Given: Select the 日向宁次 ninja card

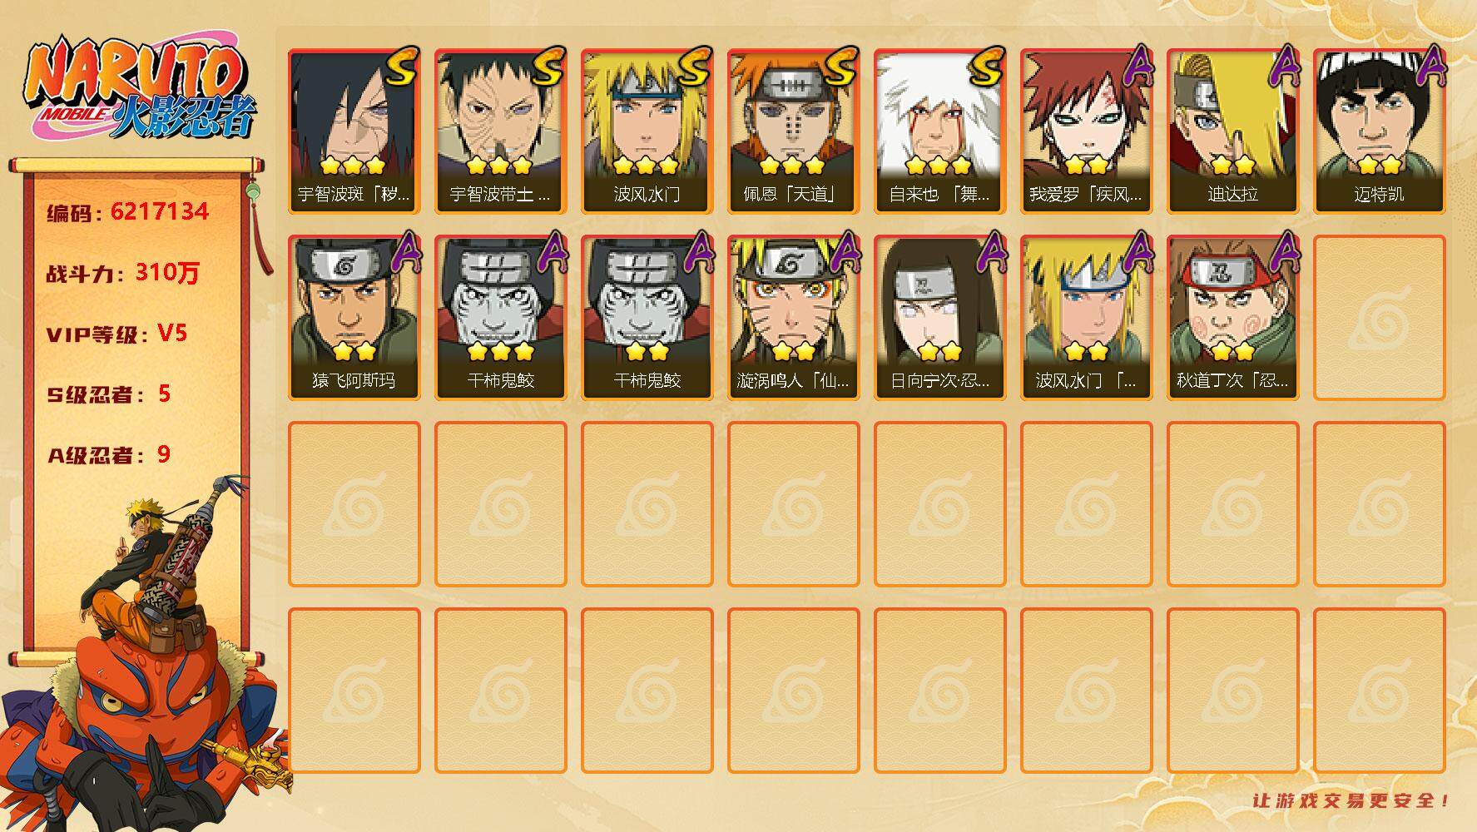Looking at the screenshot, I should 939,318.
